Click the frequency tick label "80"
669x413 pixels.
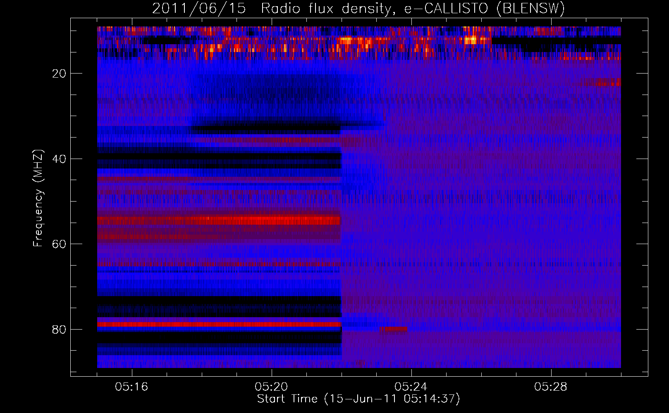coord(60,330)
